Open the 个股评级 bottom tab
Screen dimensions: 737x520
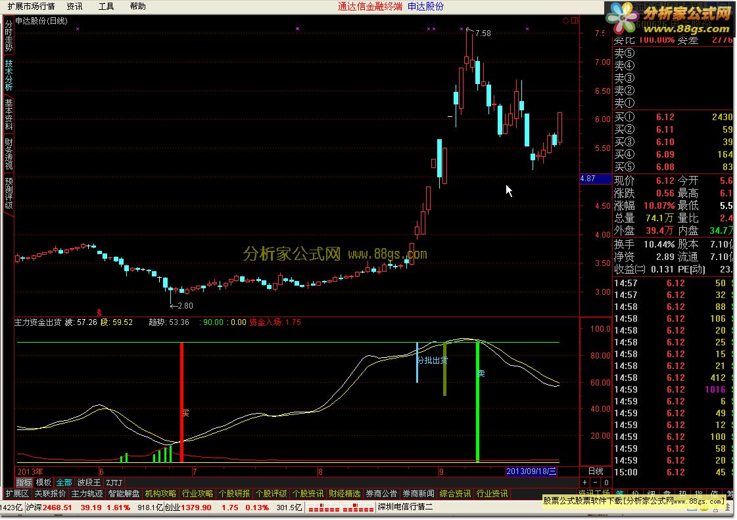[x=272, y=494]
